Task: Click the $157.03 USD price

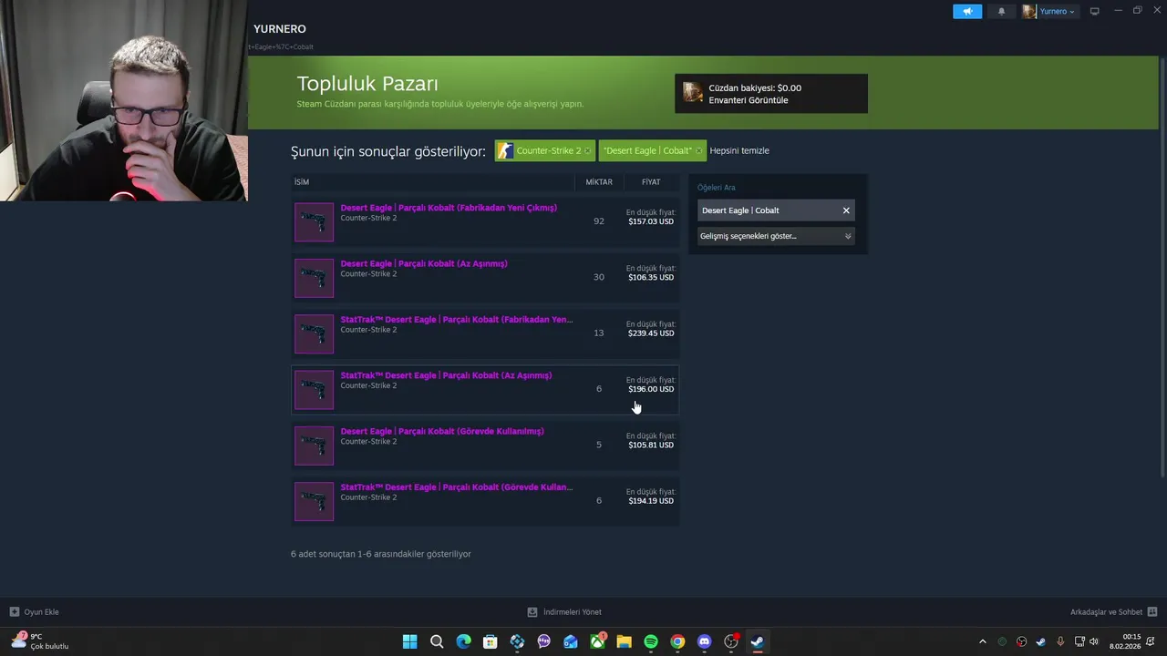Action: tap(651, 221)
